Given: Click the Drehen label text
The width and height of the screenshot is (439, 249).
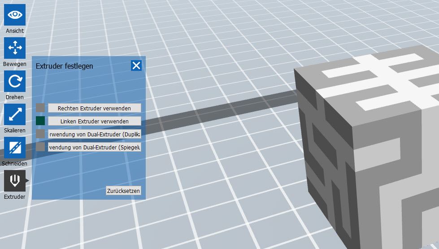Looking at the screenshot, I should click(15, 97).
